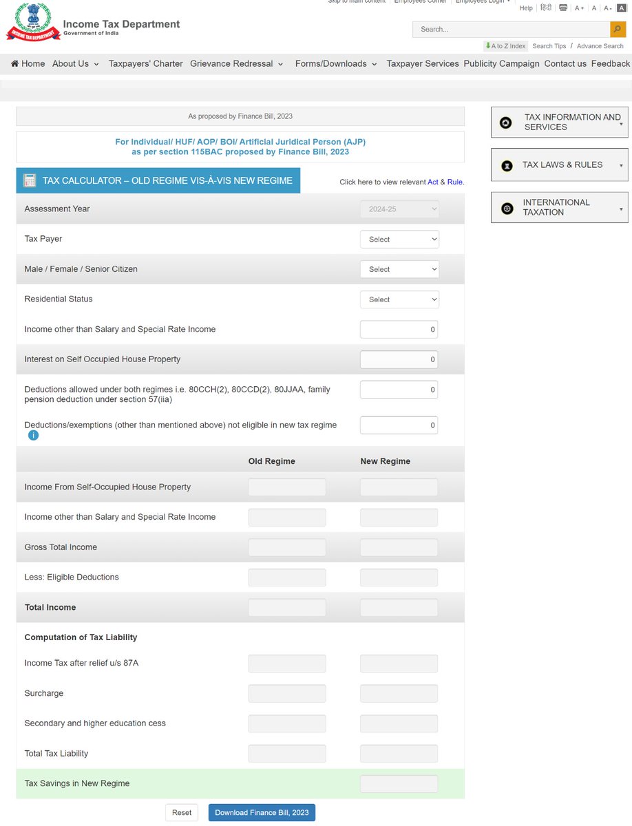Screen dimensions: 632x826
Task: Open the Male / Female / Senior Citizen dropdown
Action: tap(399, 269)
